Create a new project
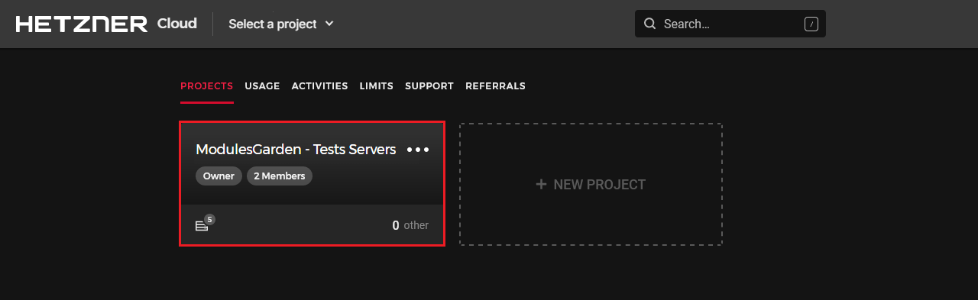Image resolution: width=978 pixels, height=300 pixels. pyautogui.click(x=591, y=184)
